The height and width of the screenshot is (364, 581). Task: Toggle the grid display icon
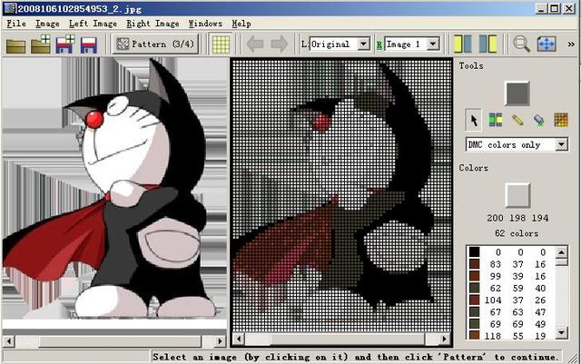[x=221, y=44]
